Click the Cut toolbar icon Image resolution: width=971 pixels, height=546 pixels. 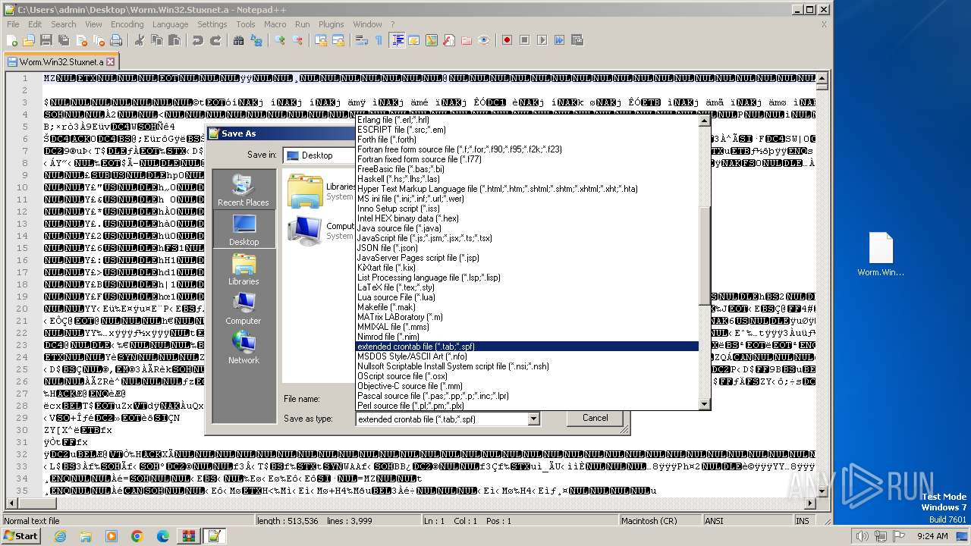[140, 40]
